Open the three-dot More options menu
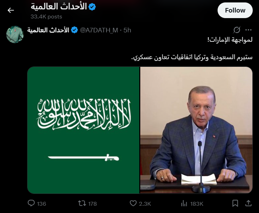The image size is (259, 213). coord(248,30)
